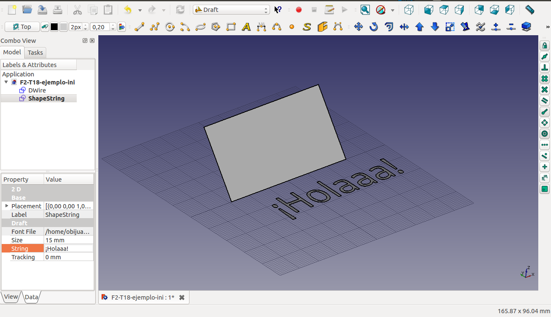Screen dimensions: 551x317
Task: Switch to the Tasks tab
Action: pyautogui.click(x=35, y=53)
